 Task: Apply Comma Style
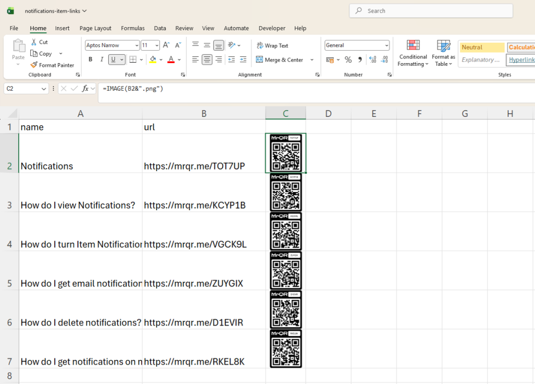coord(360,60)
